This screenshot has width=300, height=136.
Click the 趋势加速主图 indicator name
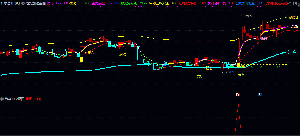point(36,3)
